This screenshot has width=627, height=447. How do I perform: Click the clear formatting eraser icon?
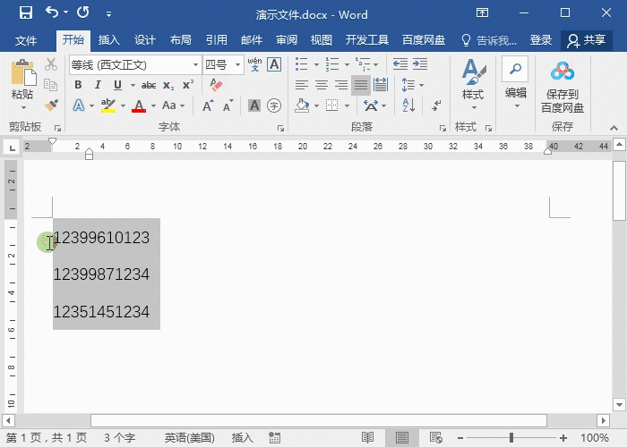(x=214, y=85)
